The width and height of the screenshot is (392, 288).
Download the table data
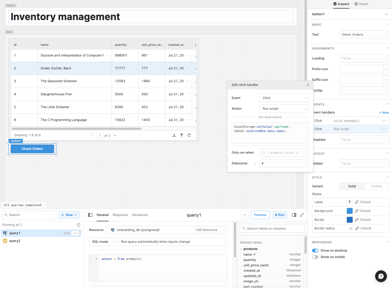pos(174,135)
